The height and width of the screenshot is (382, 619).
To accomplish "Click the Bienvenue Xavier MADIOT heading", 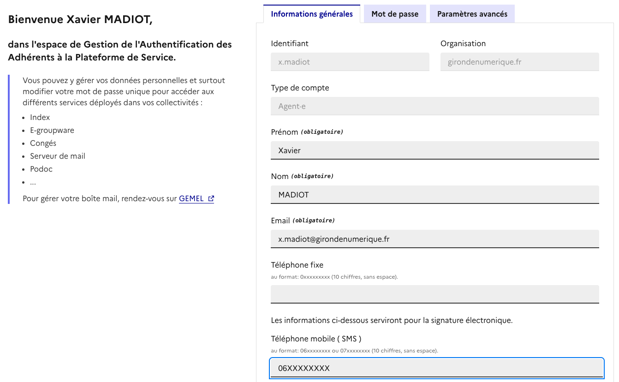I will [80, 19].
